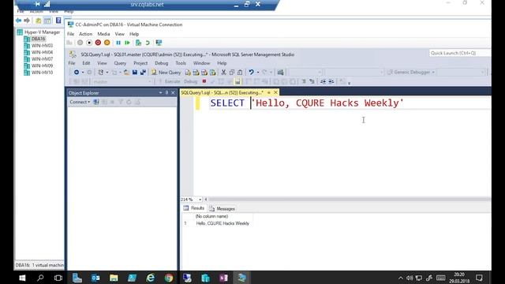Image resolution: width=505 pixels, height=284 pixels.
Task: Open Object Explorer window position dropdown arrow
Action: [x=160, y=93]
